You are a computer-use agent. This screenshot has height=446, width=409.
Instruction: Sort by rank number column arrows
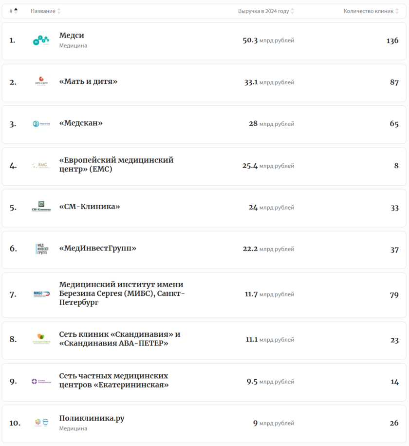tap(16, 11)
